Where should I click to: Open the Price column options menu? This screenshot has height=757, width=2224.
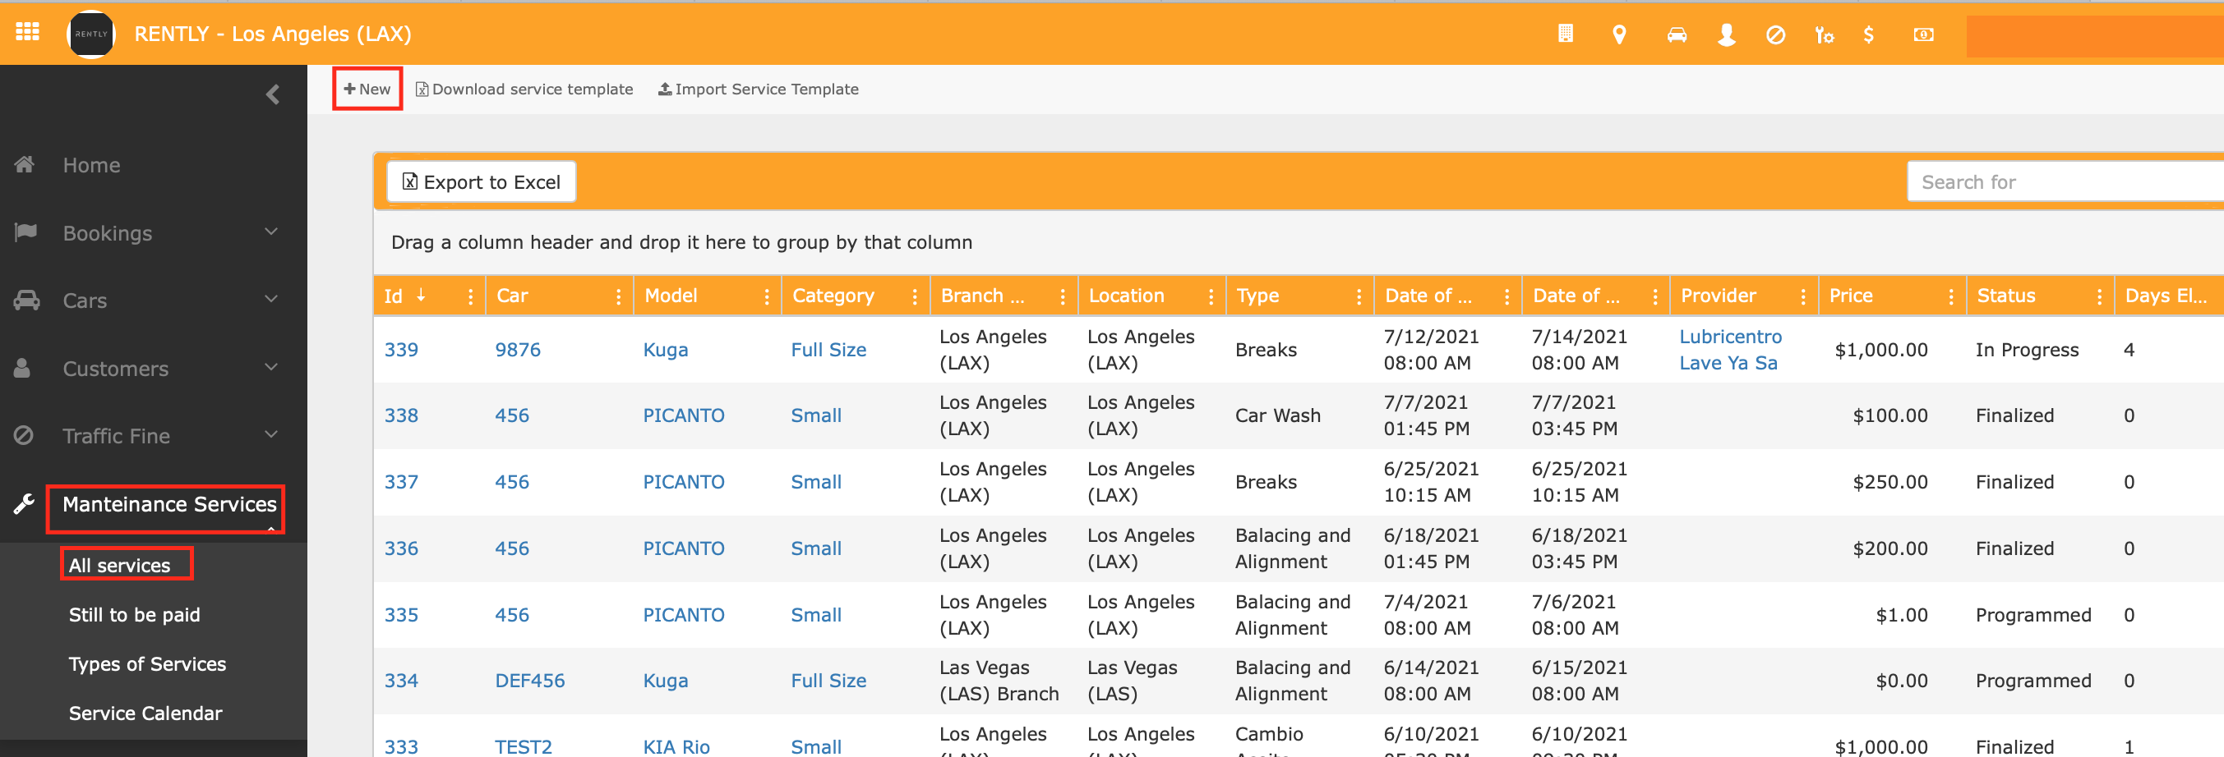[1951, 296]
